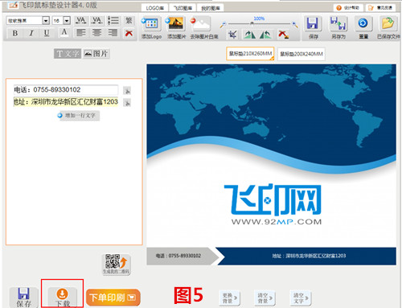Select address text on canvas blue footer
This screenshot has height=308, width=402.
click(309, 256)
